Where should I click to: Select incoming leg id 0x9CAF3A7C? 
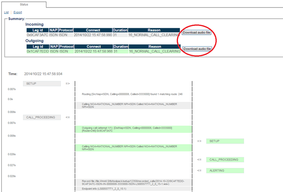(37, 35)
